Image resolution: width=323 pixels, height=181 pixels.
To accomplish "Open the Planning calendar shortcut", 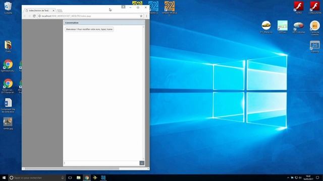I will click(x=315, y=46).
